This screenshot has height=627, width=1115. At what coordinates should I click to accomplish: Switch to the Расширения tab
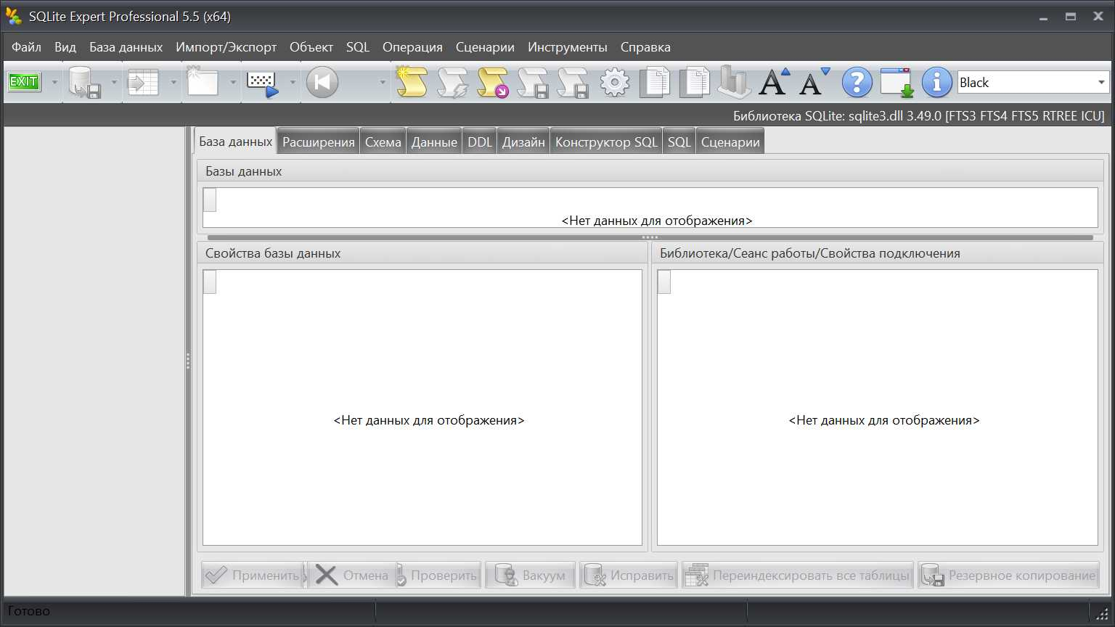click(318, 142)
